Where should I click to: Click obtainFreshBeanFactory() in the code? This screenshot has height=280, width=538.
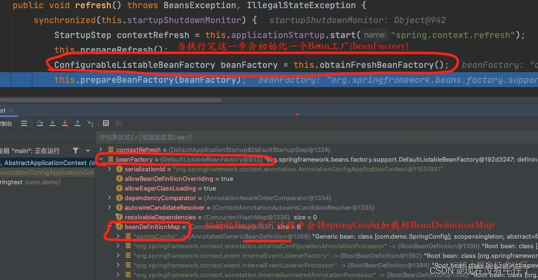pyautogui.click(x=382, y=65)
